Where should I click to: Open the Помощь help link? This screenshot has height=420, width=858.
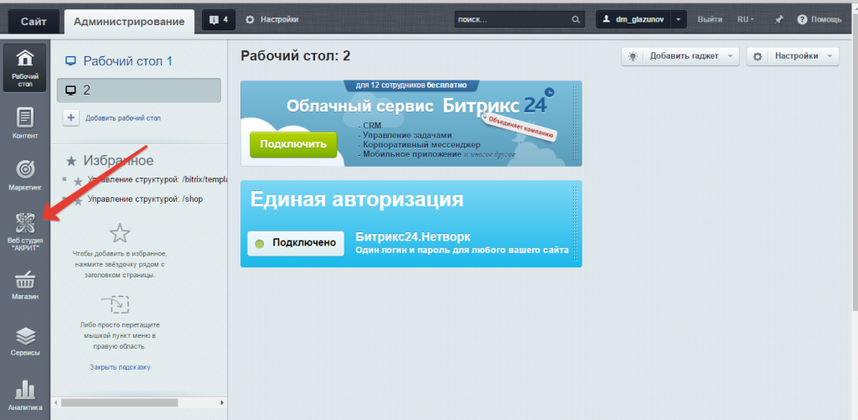tap(826, 20)
